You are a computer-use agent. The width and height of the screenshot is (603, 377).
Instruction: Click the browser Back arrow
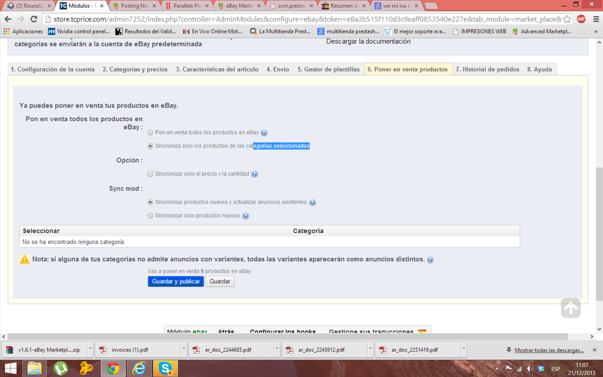[8, 19]
